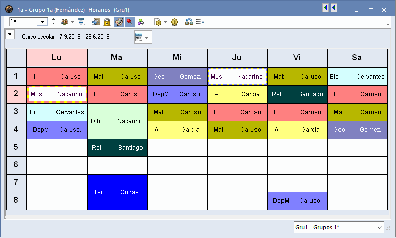Expand the arrow beside the calendar icon
The height and width of the screenshot is (238, 396).
point(147,38)
